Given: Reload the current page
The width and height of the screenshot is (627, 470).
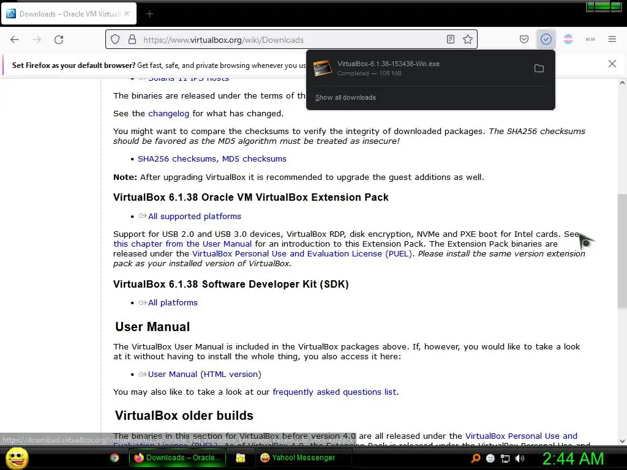Looking at the screenshot, I should click(x=59, y=40).
